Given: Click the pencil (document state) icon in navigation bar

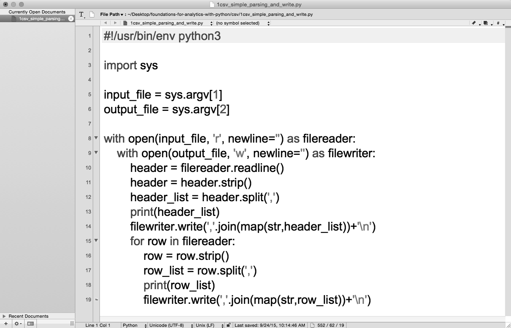Looking at the screenshot, I should click(x=474, y=23).
